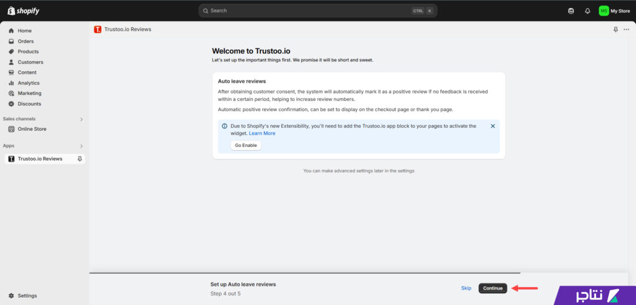The image size is (636, 305).
Task: Click the Shopify logo
Action: 23,11
